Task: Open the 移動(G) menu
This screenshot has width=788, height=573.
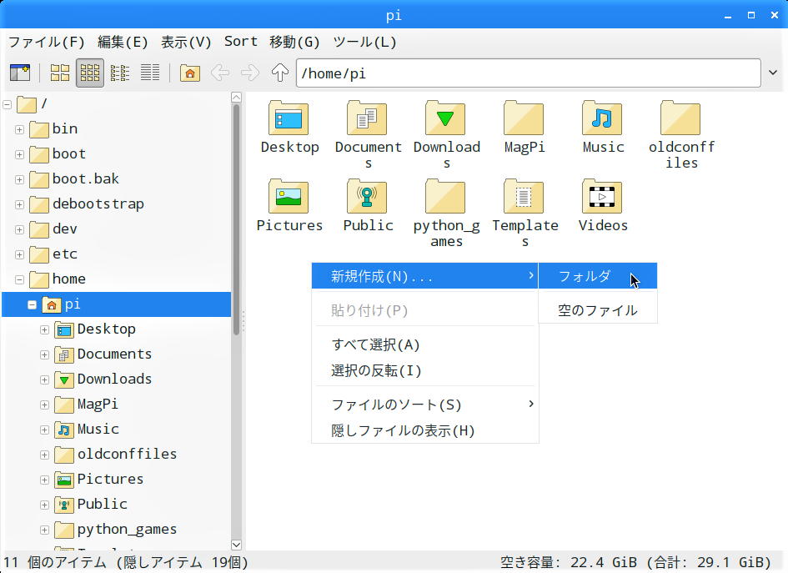Action: [x=294, y=42]
